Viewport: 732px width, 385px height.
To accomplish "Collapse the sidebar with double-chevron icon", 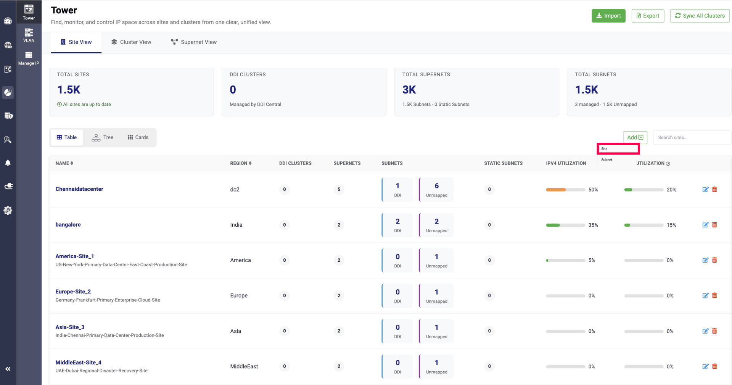I will click(x=8, y=369).
